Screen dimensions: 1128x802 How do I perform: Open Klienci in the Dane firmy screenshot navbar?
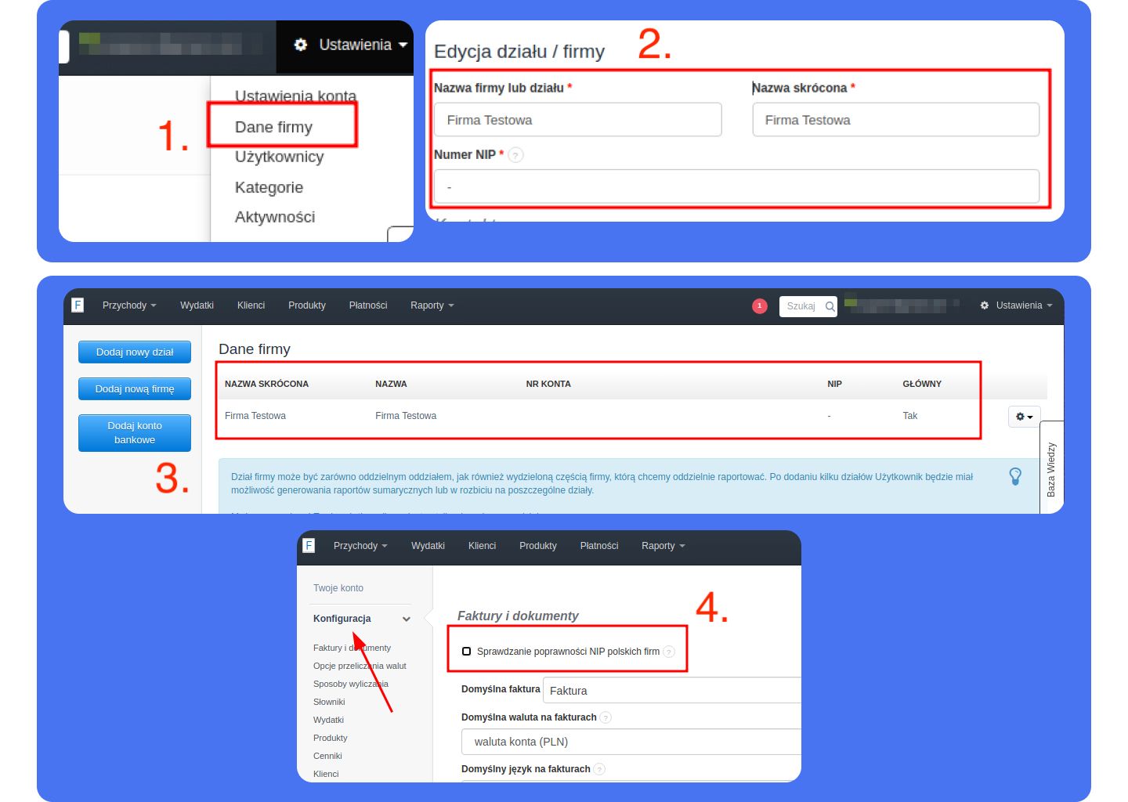pos(251,305)
